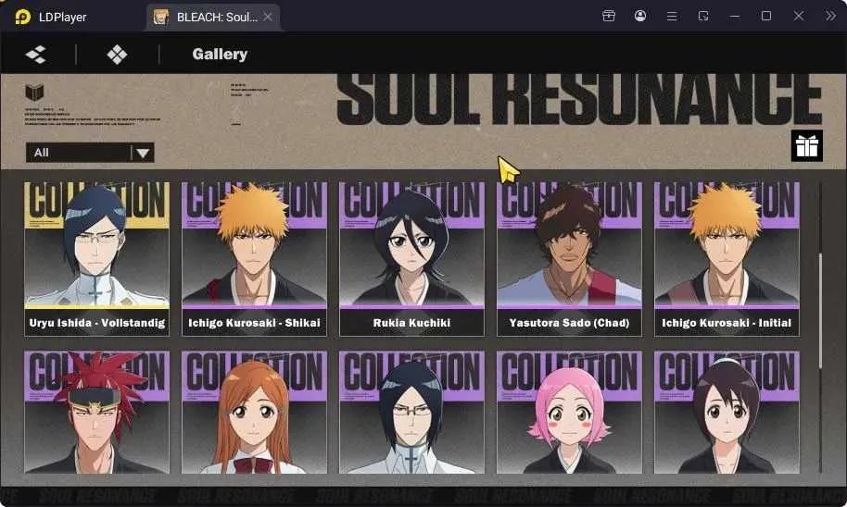
Task: Open the All filter dropdown
Action: 90,153
